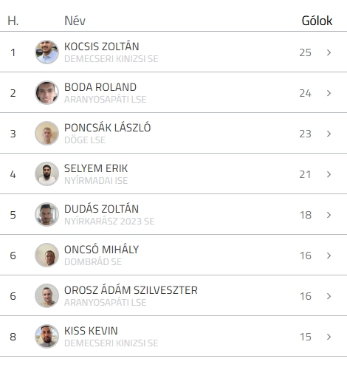
Task: Expand Kocsis Zoltán row chevron arrow
Action: click(329, 52)
